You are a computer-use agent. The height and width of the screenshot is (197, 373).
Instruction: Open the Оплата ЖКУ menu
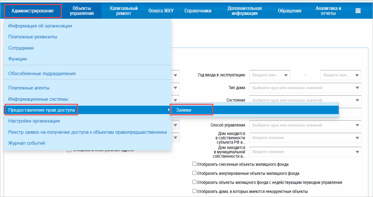161,11
